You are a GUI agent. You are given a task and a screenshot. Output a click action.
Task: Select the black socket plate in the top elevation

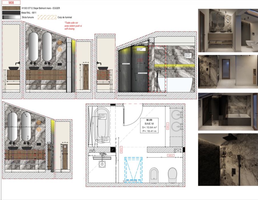(60, 64)
